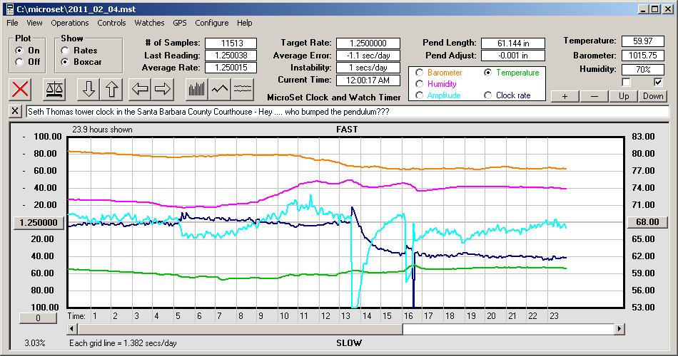Viewport: 678px width, 356px height.
Task: Click the small X beside the comment field
Action: (x=15, y=111)
